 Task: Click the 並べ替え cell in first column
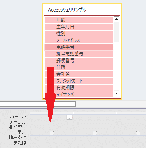click(51, 127)
